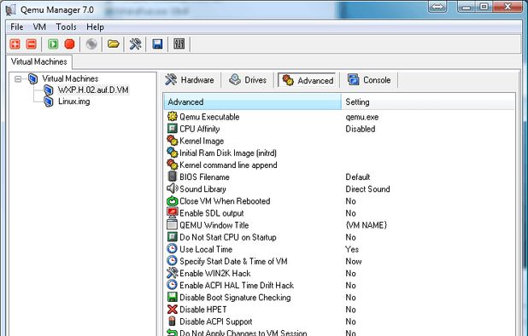Click the red minus remove VM icon

tap(32, 44)
